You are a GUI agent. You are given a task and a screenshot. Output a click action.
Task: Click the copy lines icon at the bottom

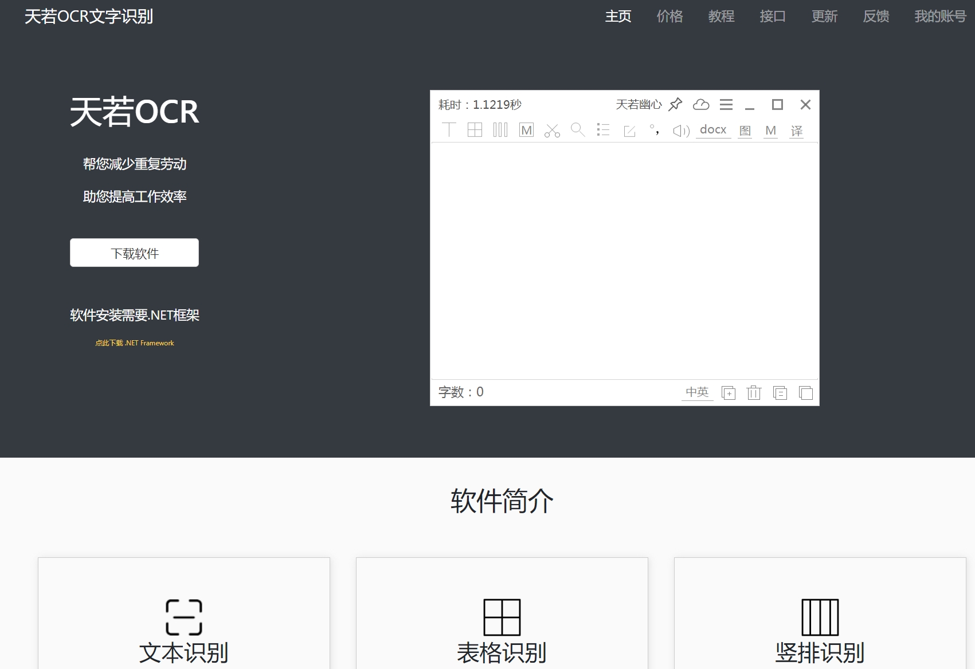[x=780, y=393]
